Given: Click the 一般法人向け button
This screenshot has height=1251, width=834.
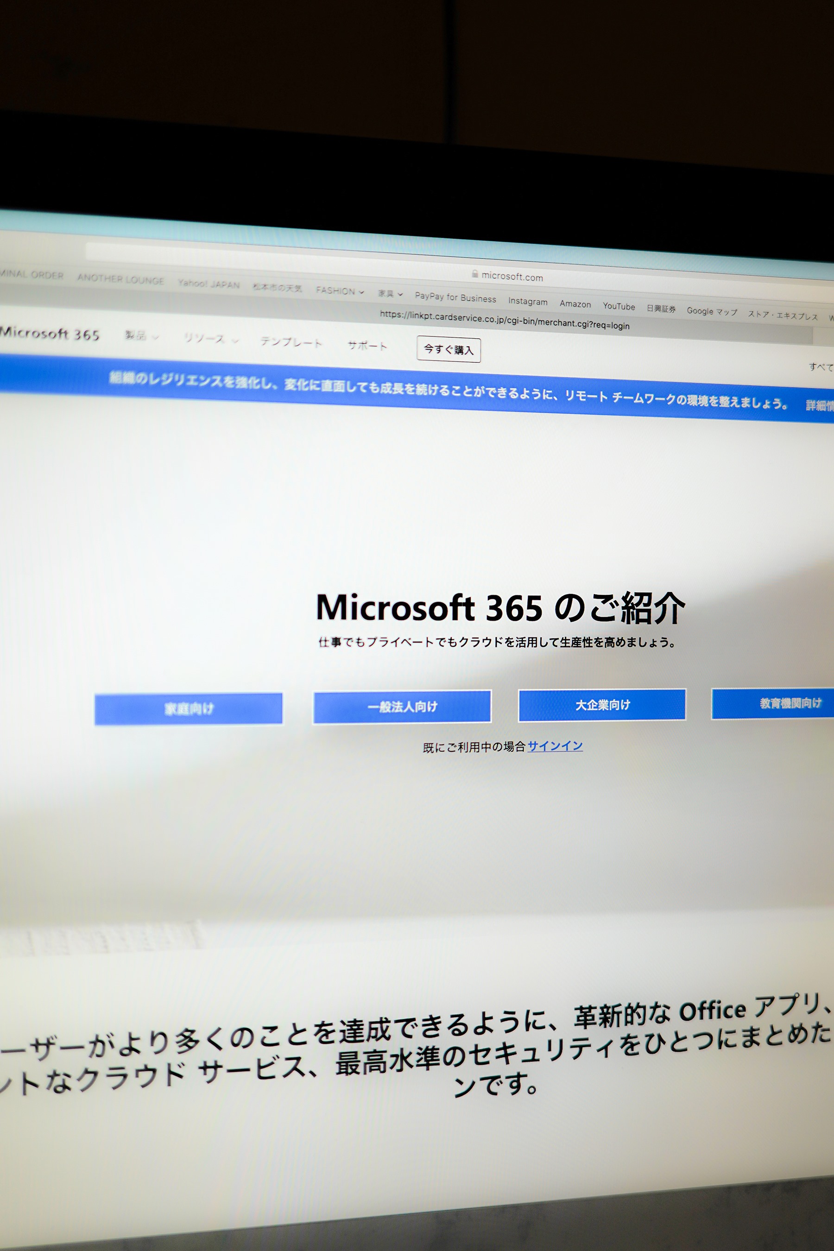Looking at the screenshot, I should click(402, 706).
